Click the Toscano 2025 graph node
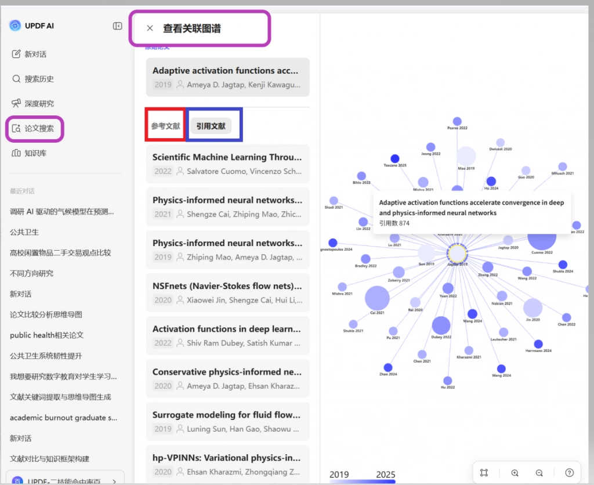The width and height of the screenshot is (594, 485). point(394,158)
